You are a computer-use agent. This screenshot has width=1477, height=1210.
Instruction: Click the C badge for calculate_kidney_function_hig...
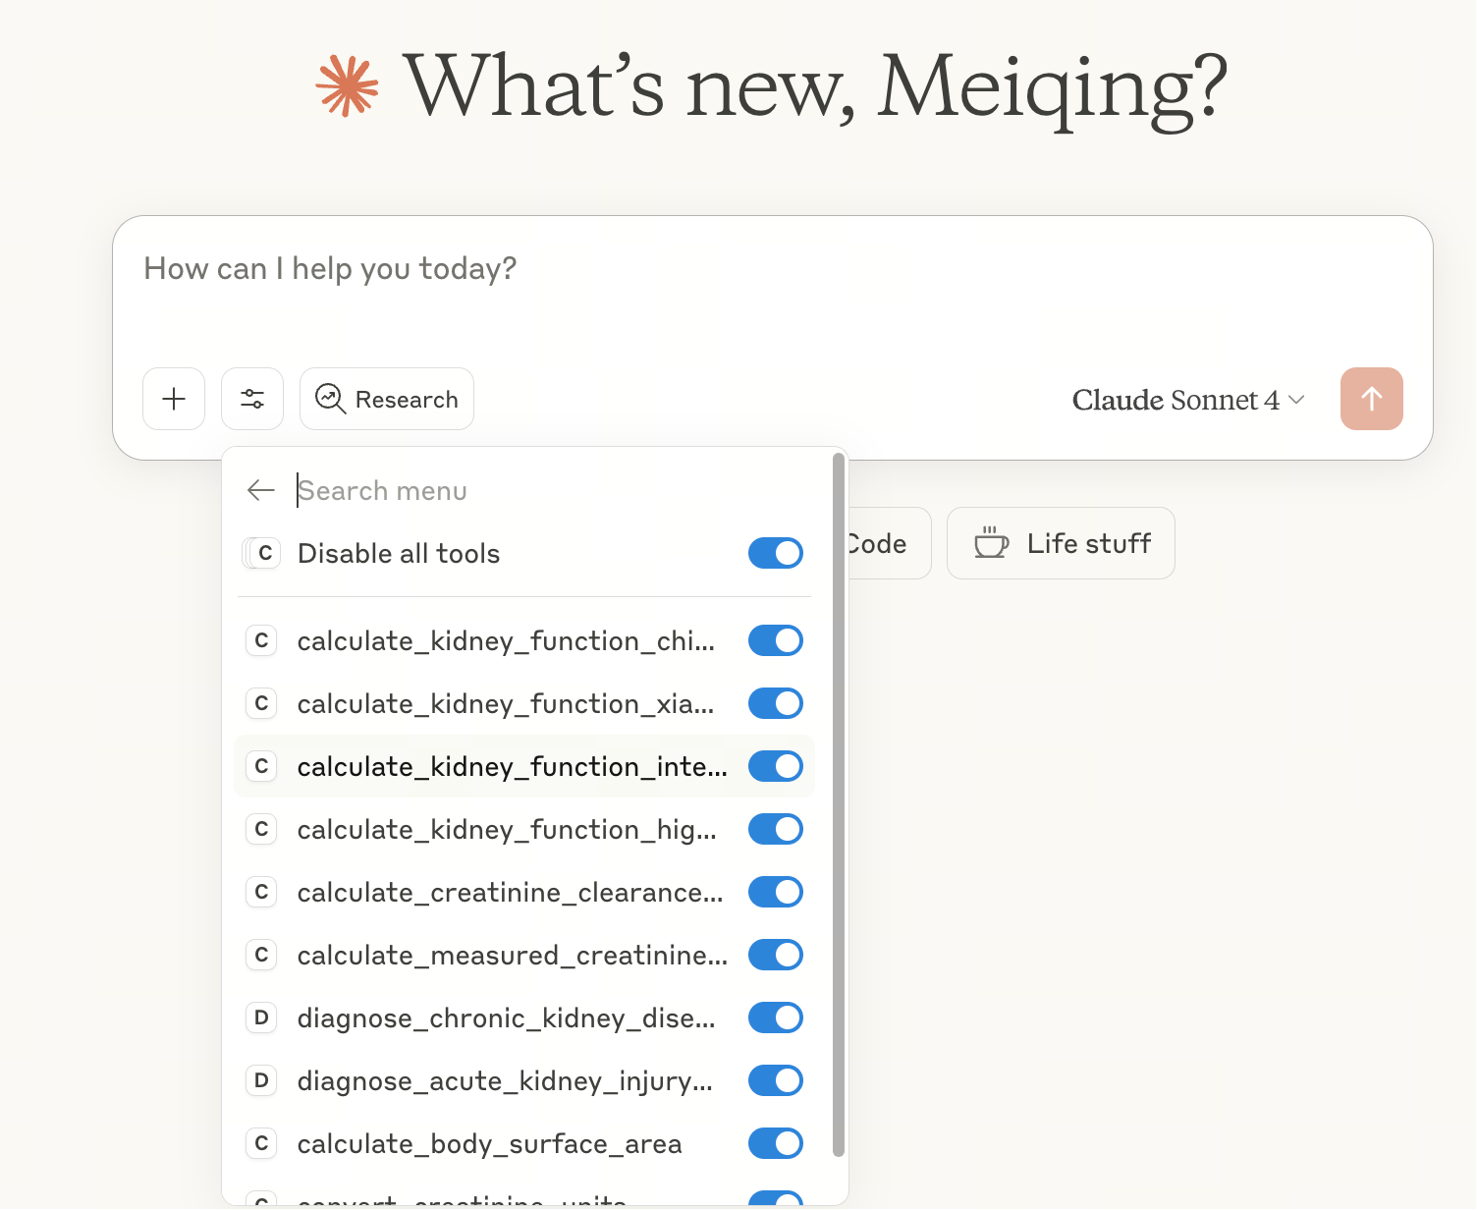(x=261, y=829)
